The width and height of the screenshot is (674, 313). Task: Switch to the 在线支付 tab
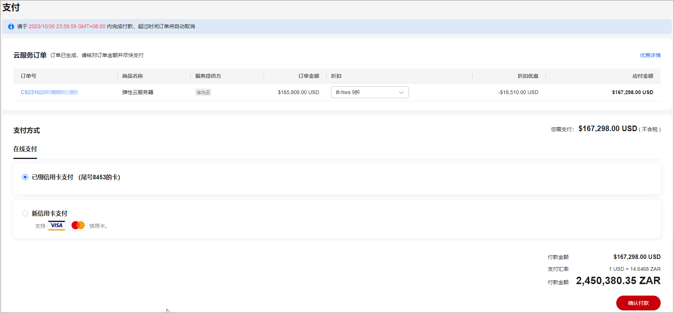pyautogui.click(x=25, y=149)
